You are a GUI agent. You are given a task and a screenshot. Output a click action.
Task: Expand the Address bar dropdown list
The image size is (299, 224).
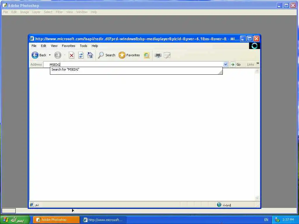pos(225,64)
